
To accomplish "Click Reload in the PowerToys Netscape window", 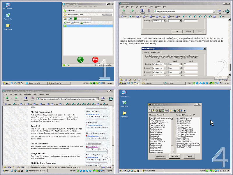I will (26, 99).
